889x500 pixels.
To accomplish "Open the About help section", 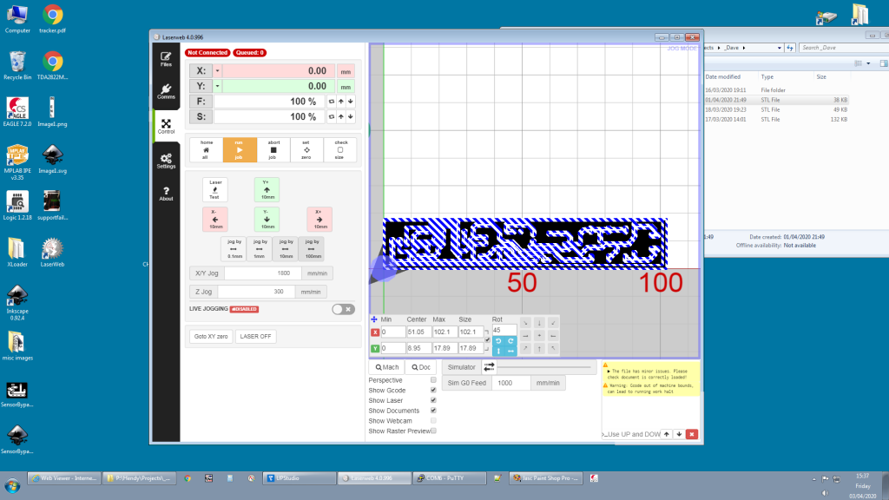I will coord(166,194).
